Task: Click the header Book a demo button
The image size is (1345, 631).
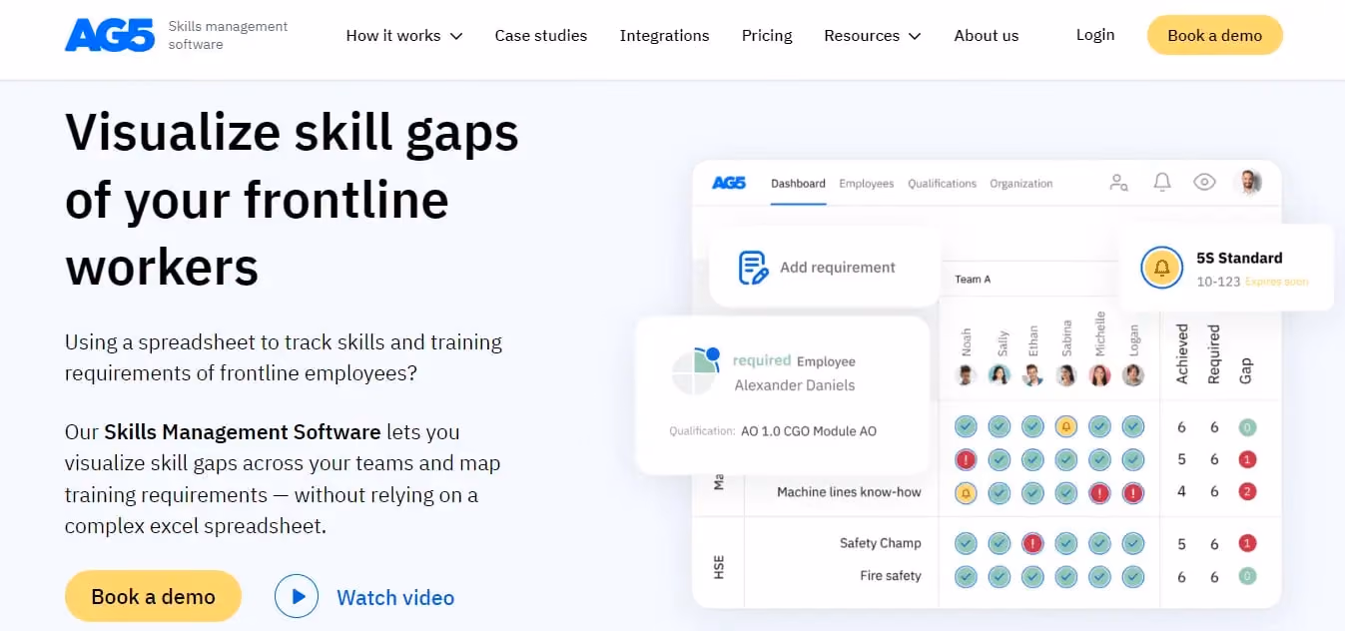Action: click(x=1214, y=35)
